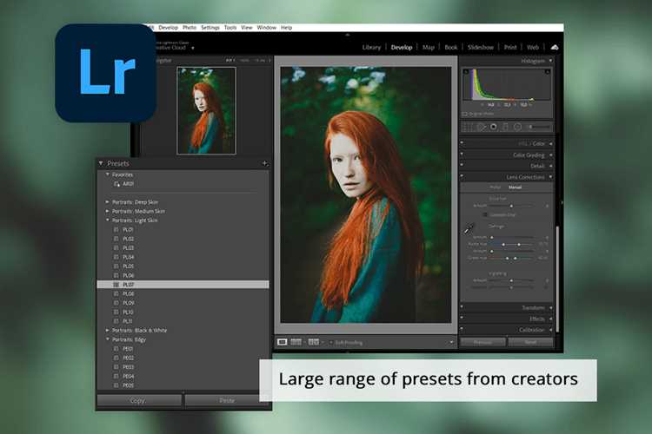This screenshot has height=434, width=652.
Task: Select the eyedropper tool in Defringe section
Action: tap(469, 228)
